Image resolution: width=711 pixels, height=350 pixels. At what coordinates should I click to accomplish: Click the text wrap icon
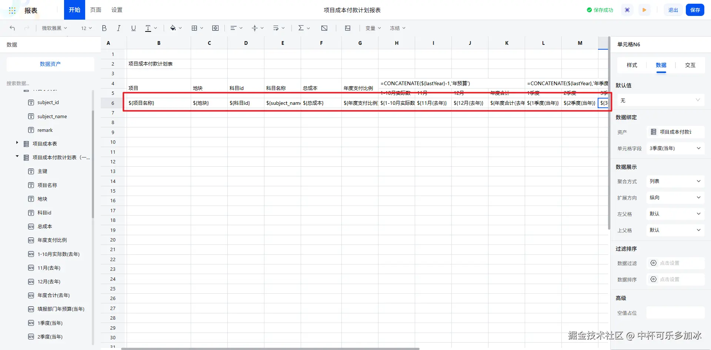point(276,28)
